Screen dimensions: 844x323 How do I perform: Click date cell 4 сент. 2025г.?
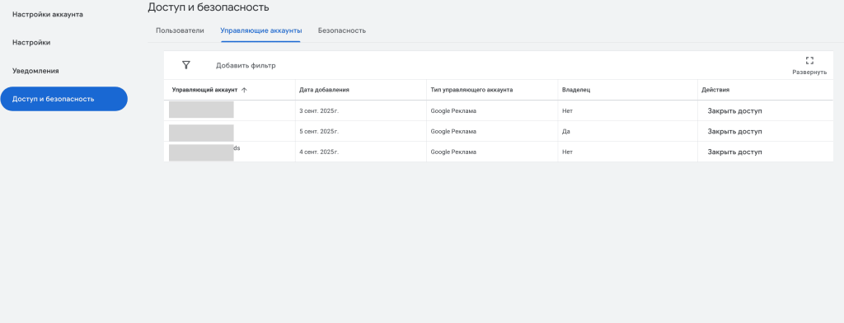tap(319, 152)
